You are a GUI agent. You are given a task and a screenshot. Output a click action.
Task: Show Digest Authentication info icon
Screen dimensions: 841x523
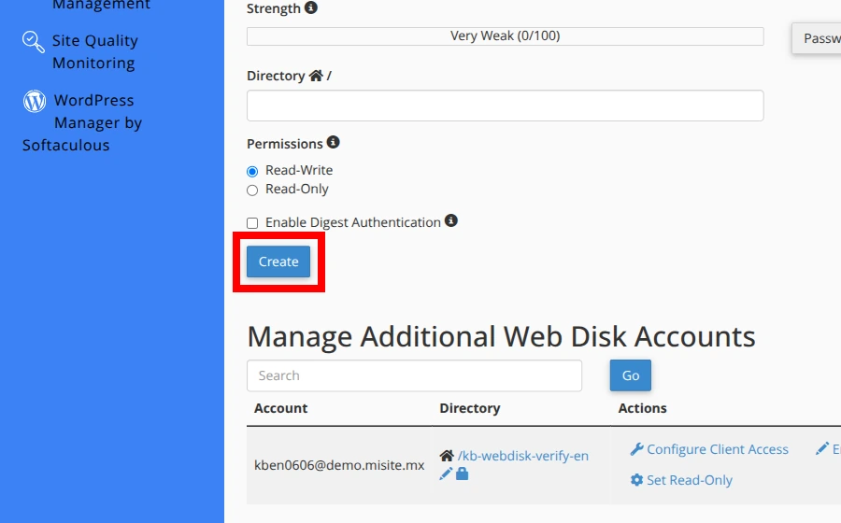[x=451, y=220]
